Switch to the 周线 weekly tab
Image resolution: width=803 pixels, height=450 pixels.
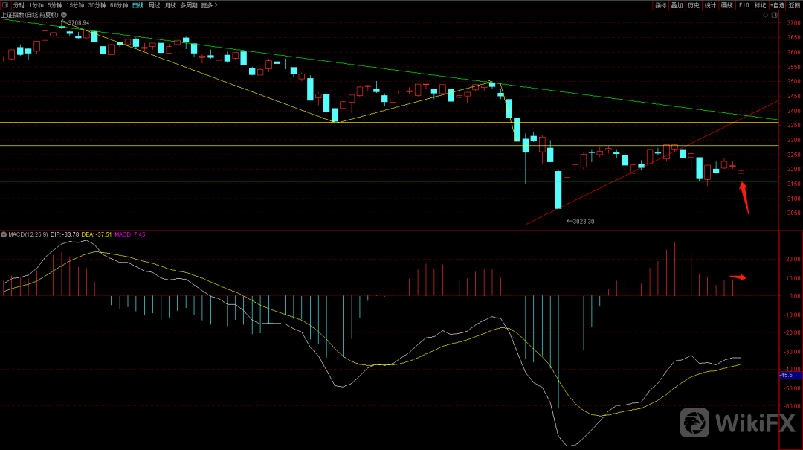(x=154, y=5)
